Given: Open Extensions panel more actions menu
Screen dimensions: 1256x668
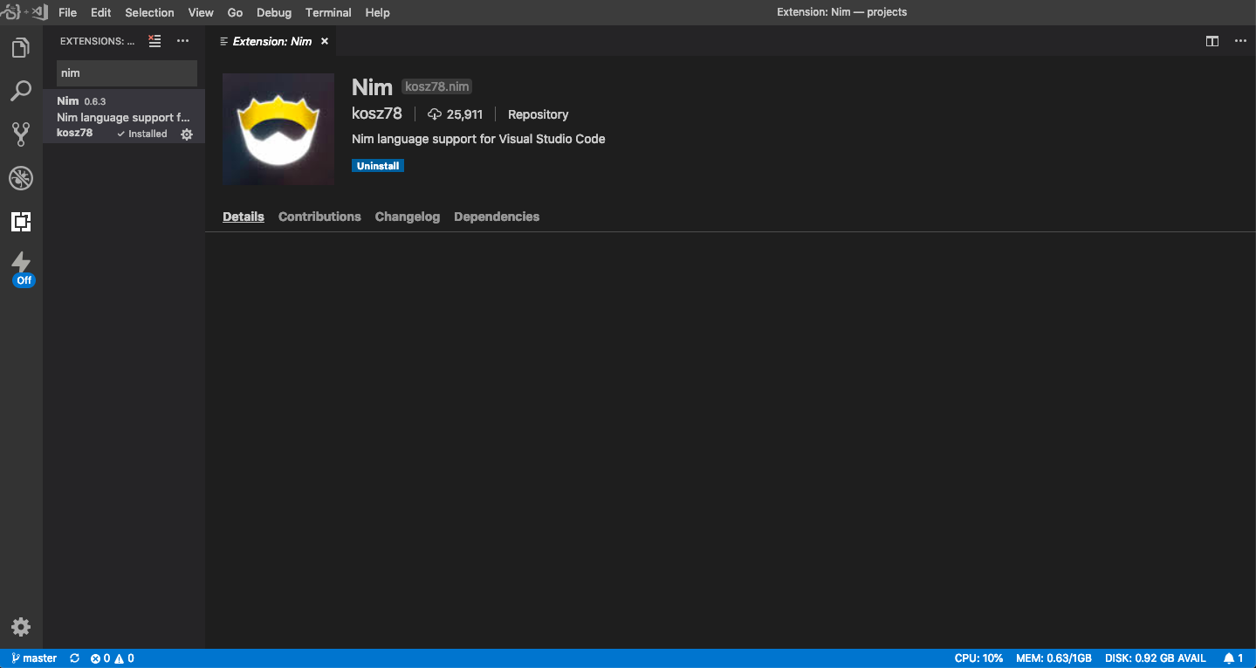Looking at the screenshot, I should click(182, 41).
